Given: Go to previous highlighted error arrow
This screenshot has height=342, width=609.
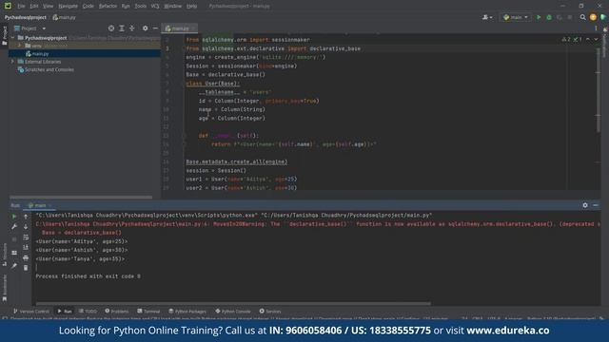Looking at the screenshot, I should coord(588,40).
